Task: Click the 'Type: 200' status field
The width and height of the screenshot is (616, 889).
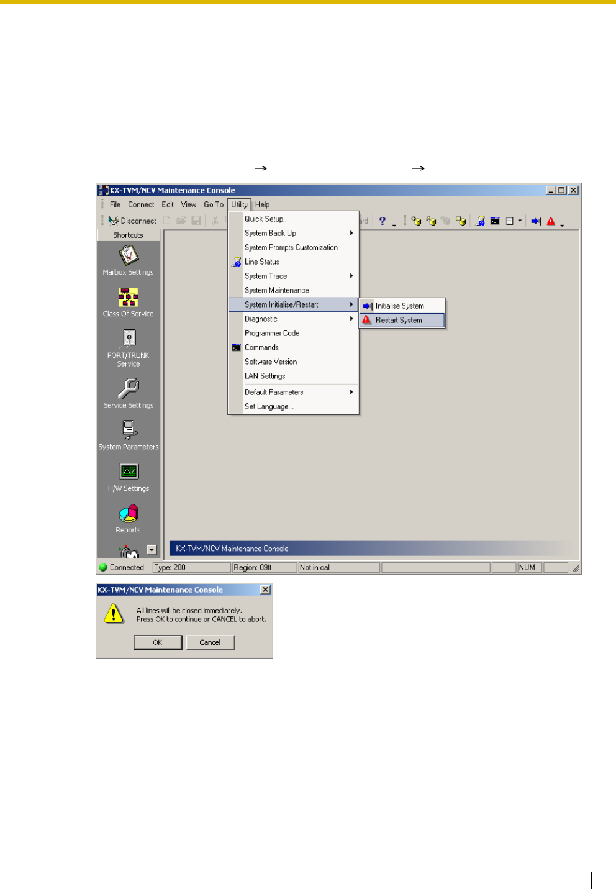Action: tap(191, 567)
